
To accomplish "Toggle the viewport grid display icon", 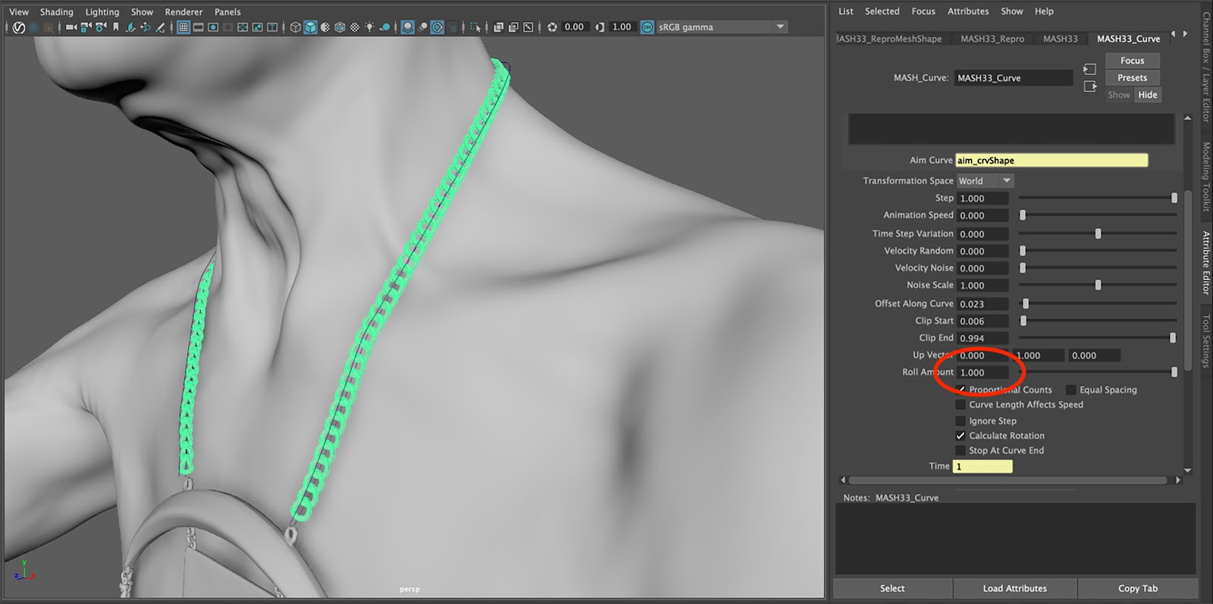I will point(183,27).
